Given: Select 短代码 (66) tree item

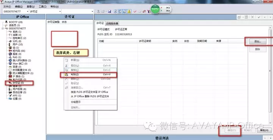Looking at the screenshot, I should [x=19, y=51].
